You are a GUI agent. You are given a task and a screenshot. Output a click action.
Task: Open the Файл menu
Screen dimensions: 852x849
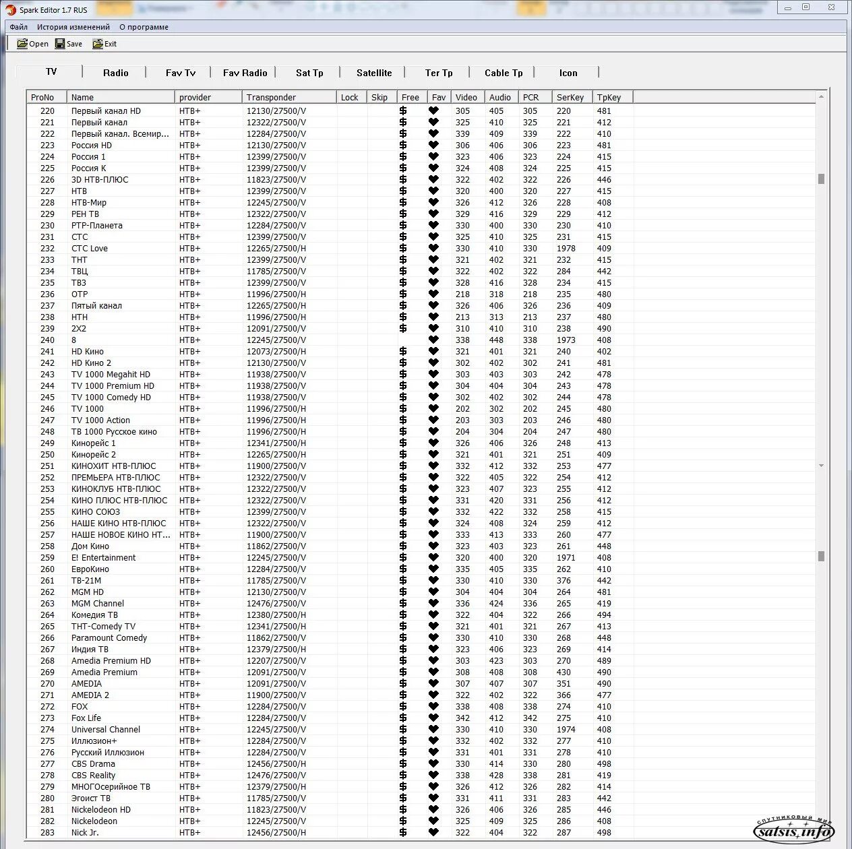click(19, 27)
